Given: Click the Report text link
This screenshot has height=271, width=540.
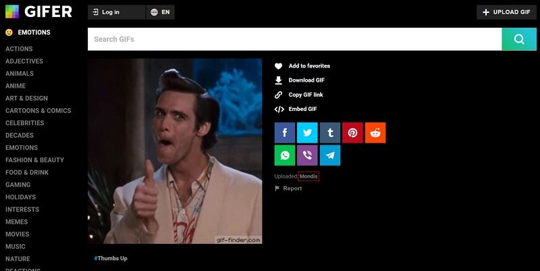Looking at the screenshot, I should click(292, 189).
